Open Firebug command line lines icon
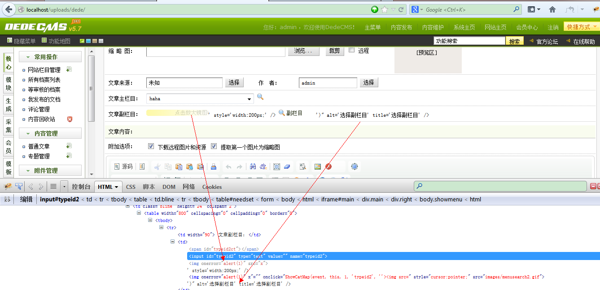The image size is (600, 290). (x=53, y=187)
